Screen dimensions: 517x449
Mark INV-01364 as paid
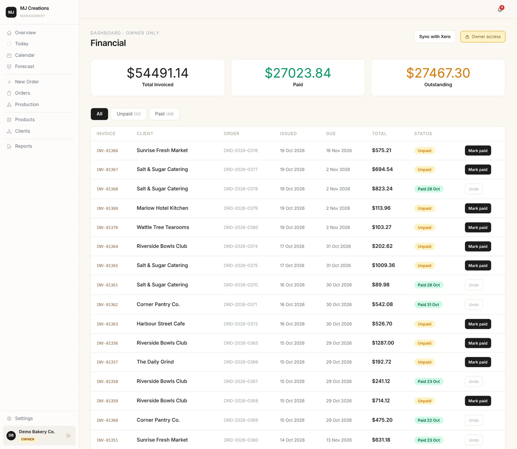tap(478, 246)
